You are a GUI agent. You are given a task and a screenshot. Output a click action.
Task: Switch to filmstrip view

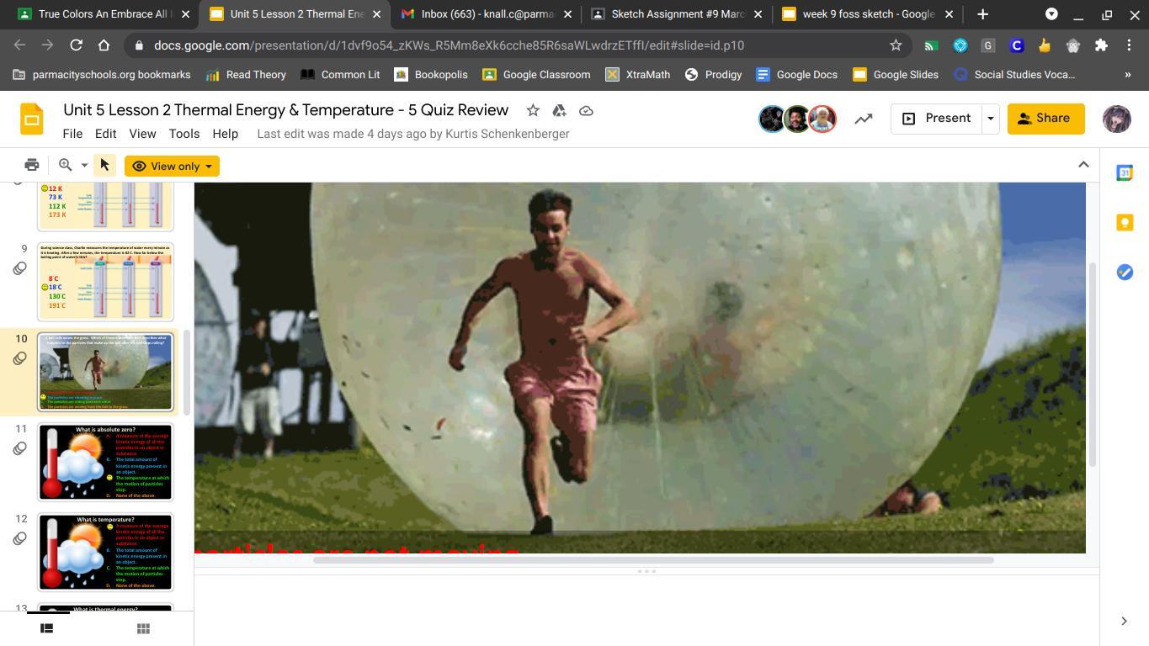pos(47,627)
